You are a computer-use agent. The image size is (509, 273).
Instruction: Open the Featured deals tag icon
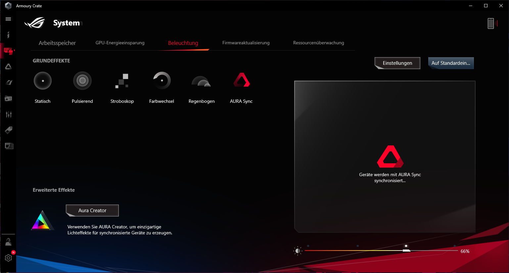[x=9, y=130]
